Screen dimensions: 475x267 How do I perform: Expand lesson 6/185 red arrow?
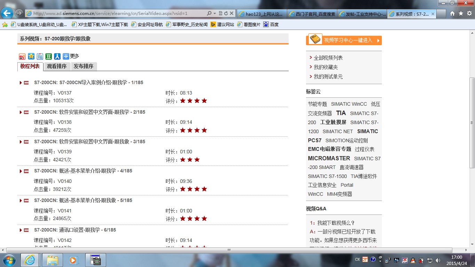tap(21, 230)
